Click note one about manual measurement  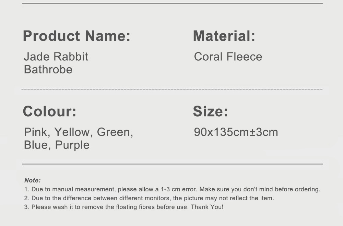[x=172, y=189]
